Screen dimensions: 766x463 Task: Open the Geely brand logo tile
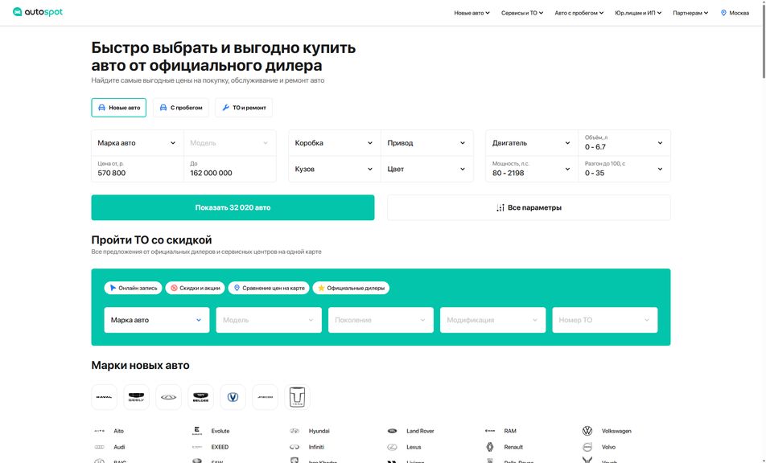pyautogui.click(x=136, y=396)
